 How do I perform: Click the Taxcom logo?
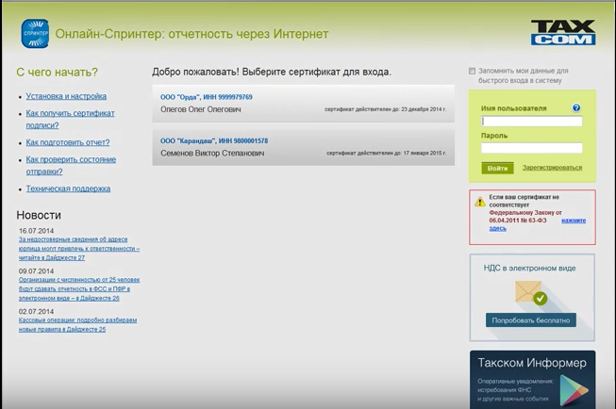[563, 33]
